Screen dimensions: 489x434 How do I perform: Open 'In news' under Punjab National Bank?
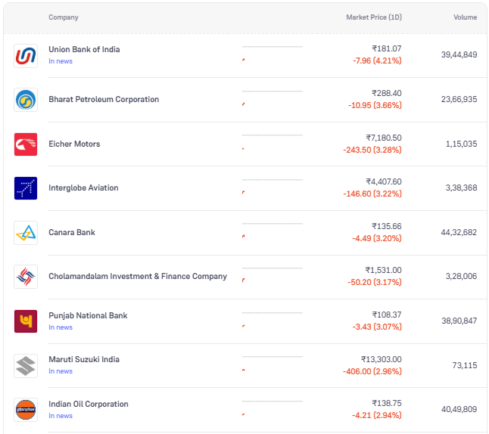click(61, 327)
